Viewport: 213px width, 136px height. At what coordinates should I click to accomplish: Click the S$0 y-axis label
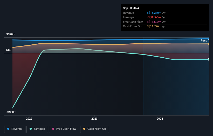tap(9, 50)
